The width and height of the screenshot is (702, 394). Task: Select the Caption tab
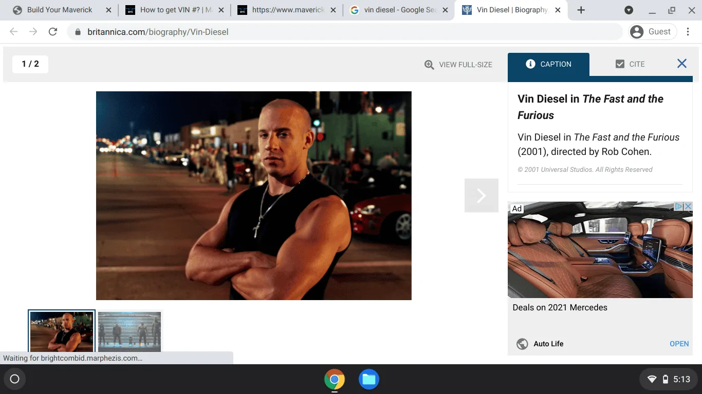coord(548,64)
